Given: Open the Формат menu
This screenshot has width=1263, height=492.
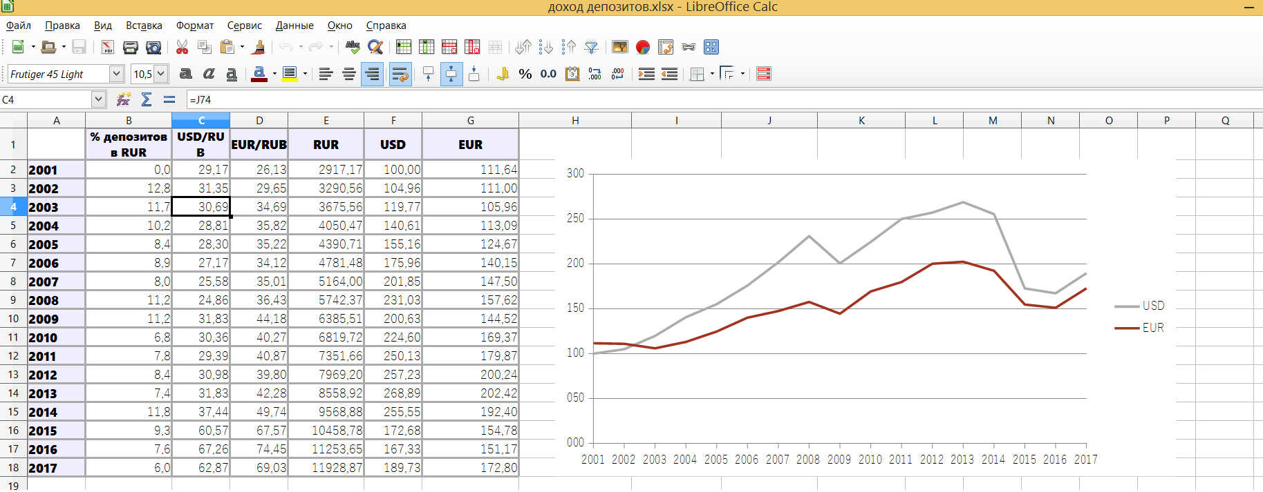Looking at the screenshot, I should point(195,26).
